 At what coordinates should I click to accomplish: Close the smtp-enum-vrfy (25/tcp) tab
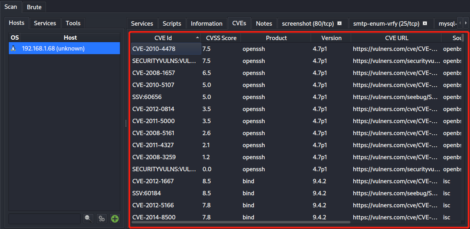coord(425,23)
